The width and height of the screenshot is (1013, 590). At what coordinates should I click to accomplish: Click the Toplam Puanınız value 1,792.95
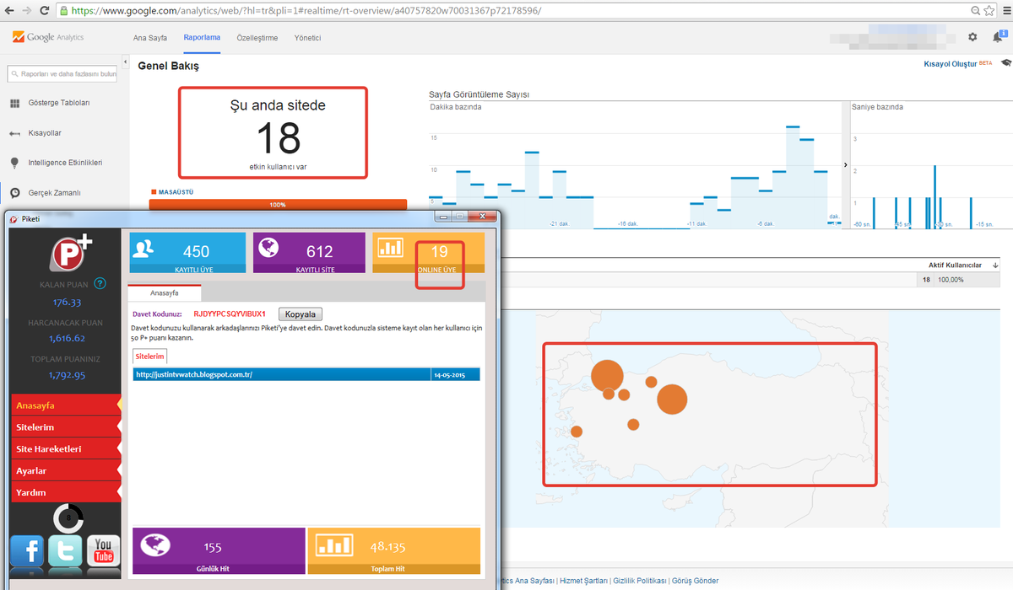(67, 375)
